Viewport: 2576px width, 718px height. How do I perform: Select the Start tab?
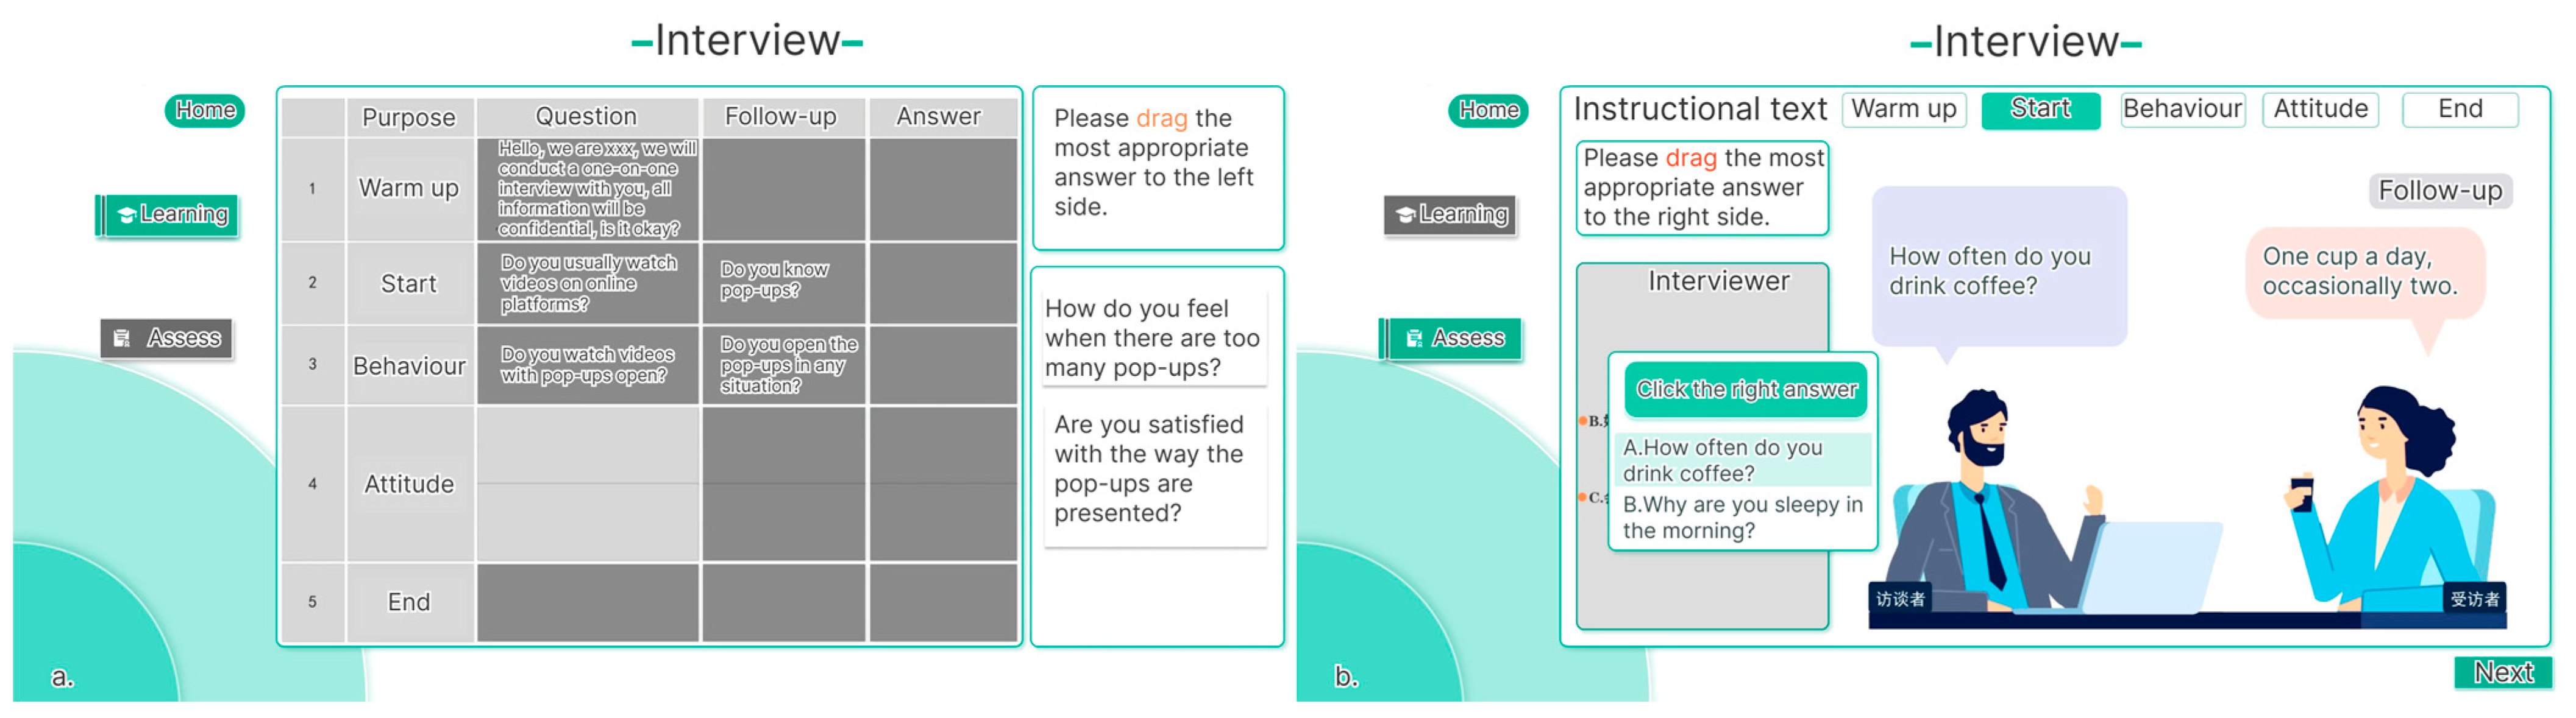(2040, 109)
